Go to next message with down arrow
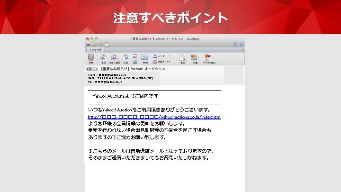341x192 pixels. click(241, 44)
